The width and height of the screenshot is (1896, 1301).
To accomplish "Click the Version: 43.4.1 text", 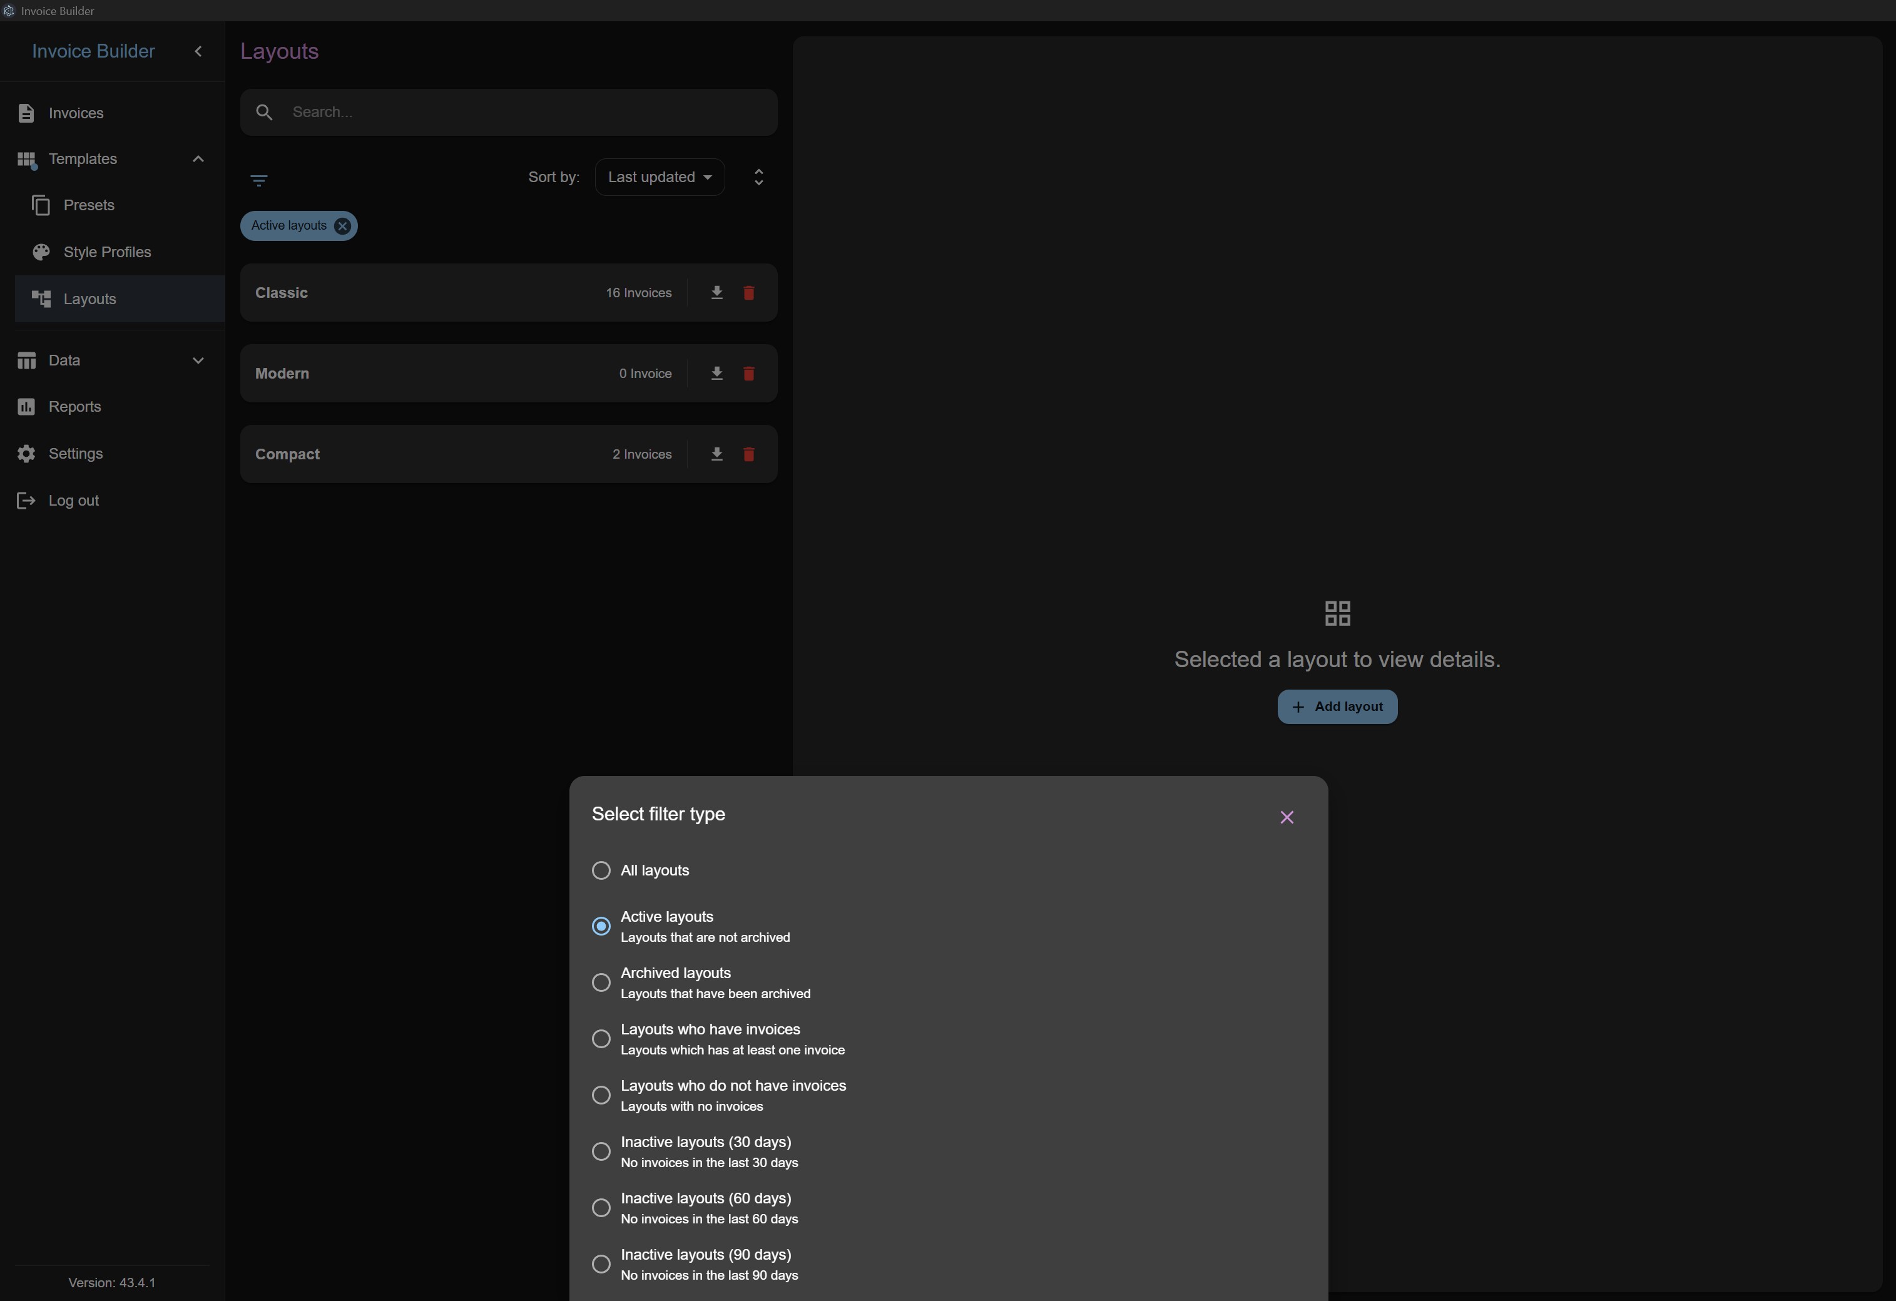I will pos(112,1283).
